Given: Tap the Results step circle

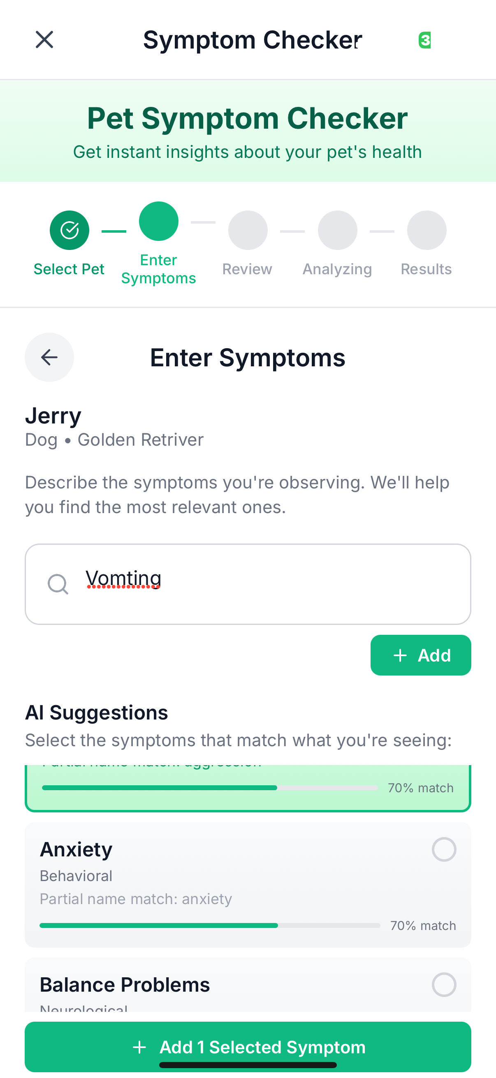Looking at the screenshot, I should click(426, 230).
